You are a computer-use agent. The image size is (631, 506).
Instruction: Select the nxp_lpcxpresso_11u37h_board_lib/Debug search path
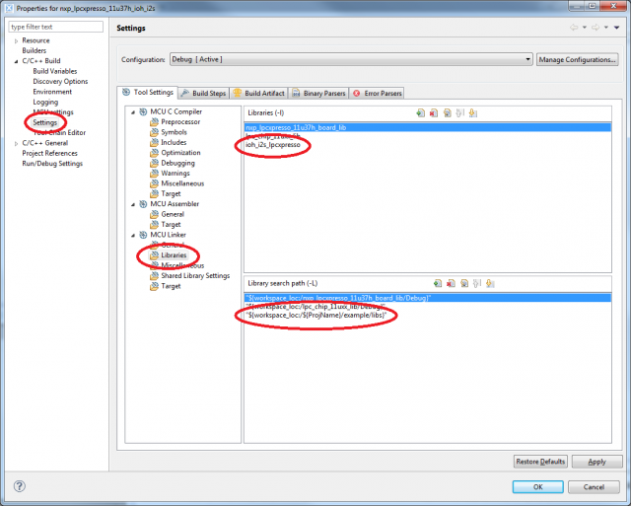point(428,298)
